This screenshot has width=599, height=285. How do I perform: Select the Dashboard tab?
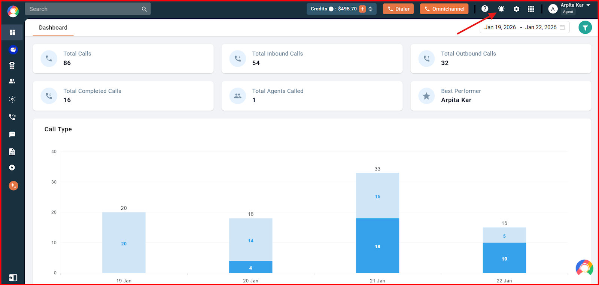point(53,28)
